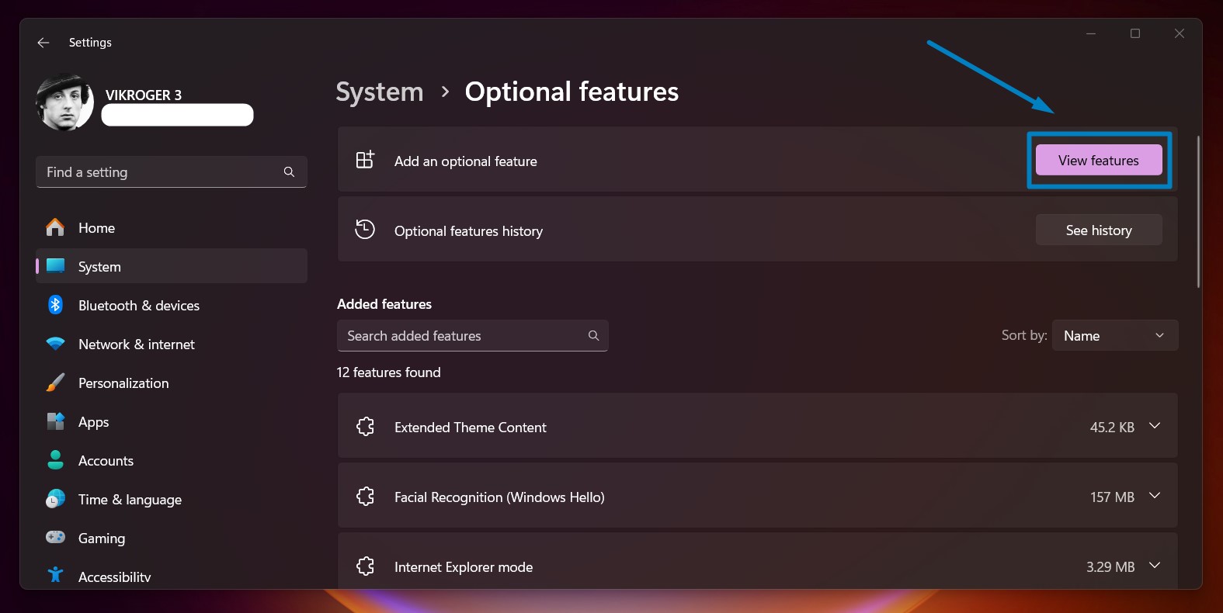Click the Facial Recognition puzzle icon
Screen dimensions: 1223x613
(365, 496)
